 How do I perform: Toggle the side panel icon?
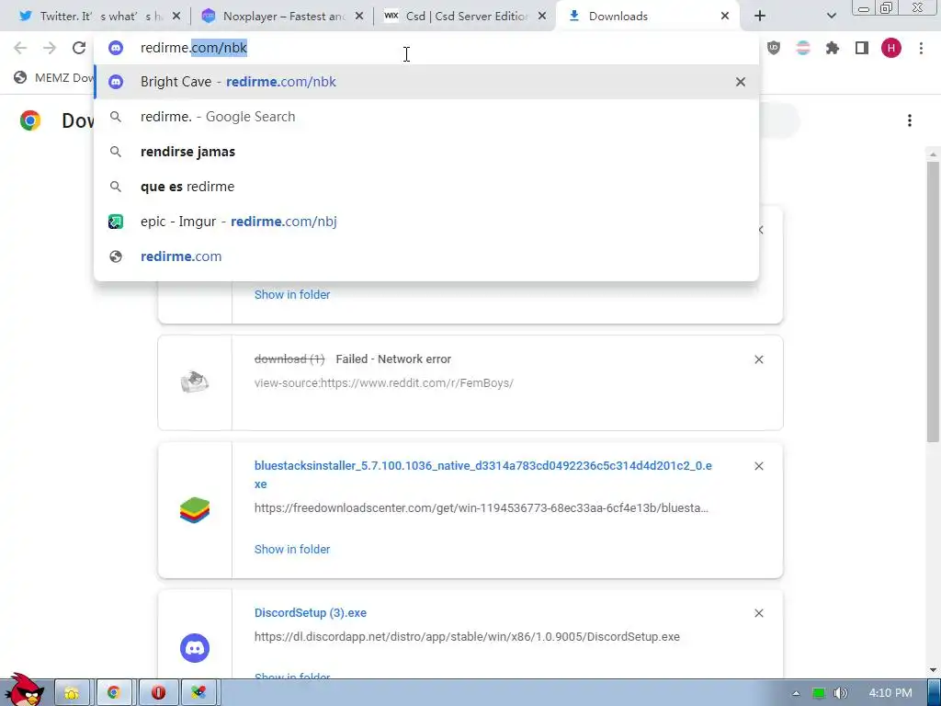pos(862,48)
